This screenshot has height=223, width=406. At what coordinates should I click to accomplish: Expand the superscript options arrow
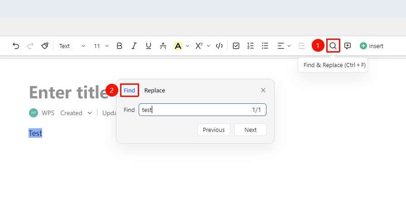208,46
